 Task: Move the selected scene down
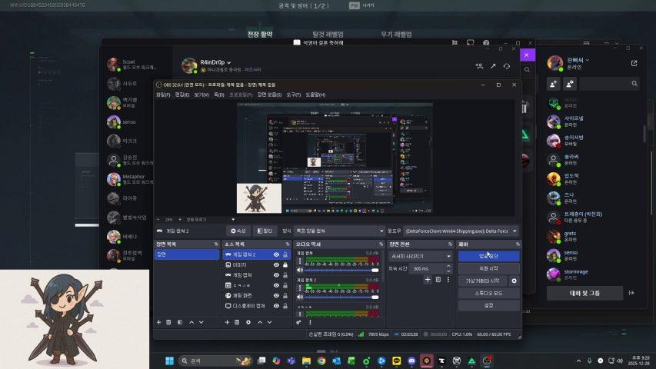pyautogui.click(x=201, y=322)
